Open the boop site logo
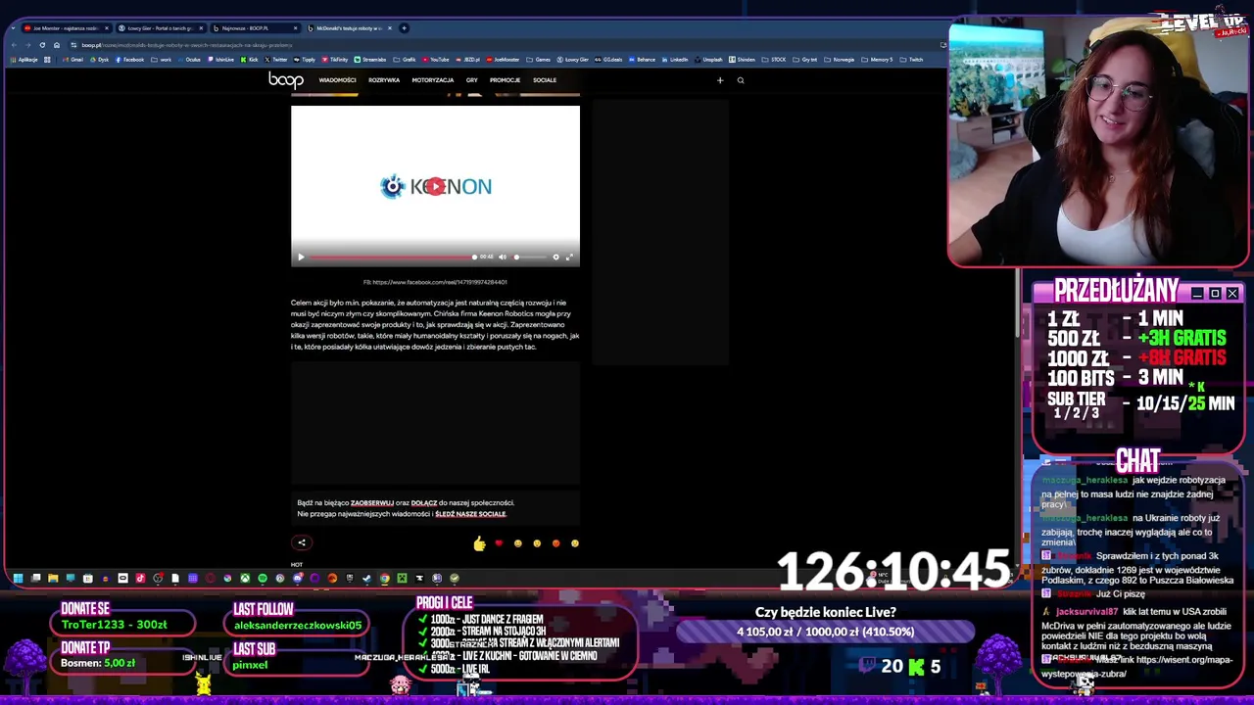This screenshot has width=1254, height=705. [286, 80]
